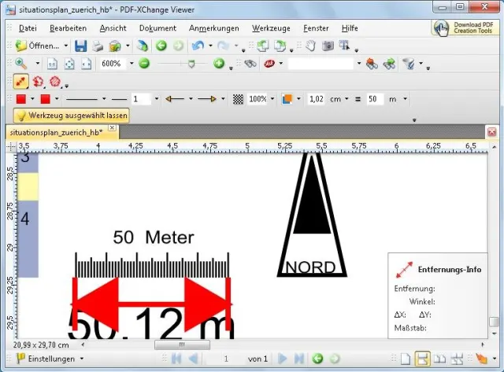Viewport: 504px width, 372px height.
Task: Click the zoom slider handle
Action: [x=191, y=64]
